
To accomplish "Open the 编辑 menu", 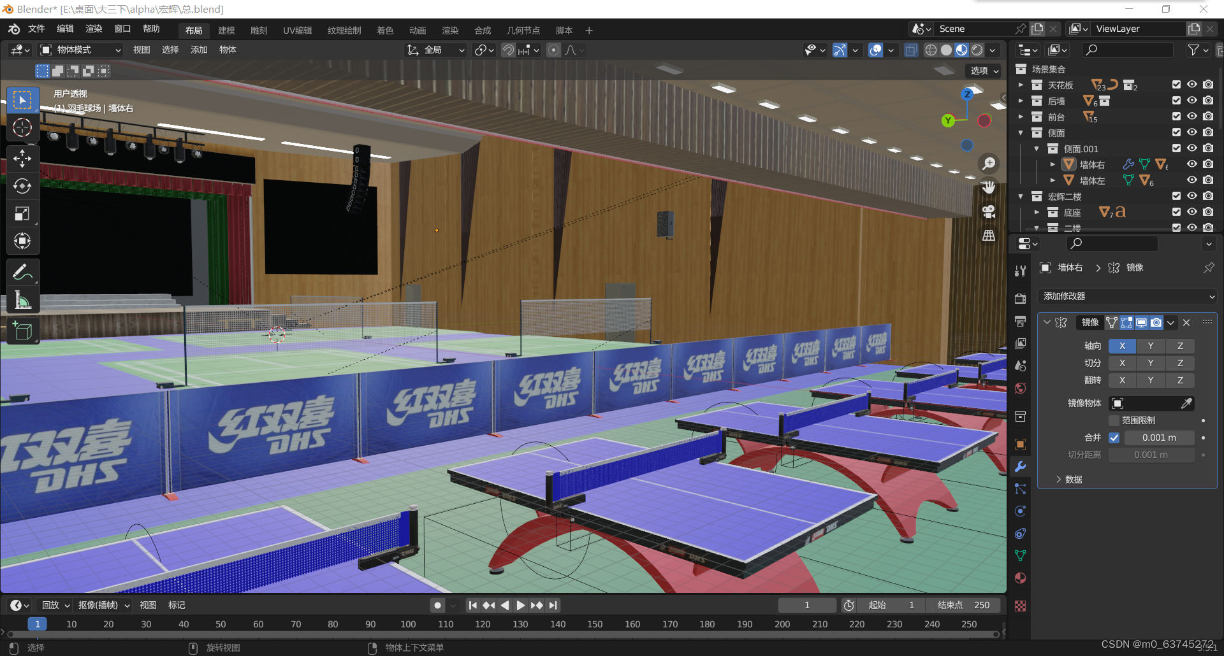I will coord(65,29).
